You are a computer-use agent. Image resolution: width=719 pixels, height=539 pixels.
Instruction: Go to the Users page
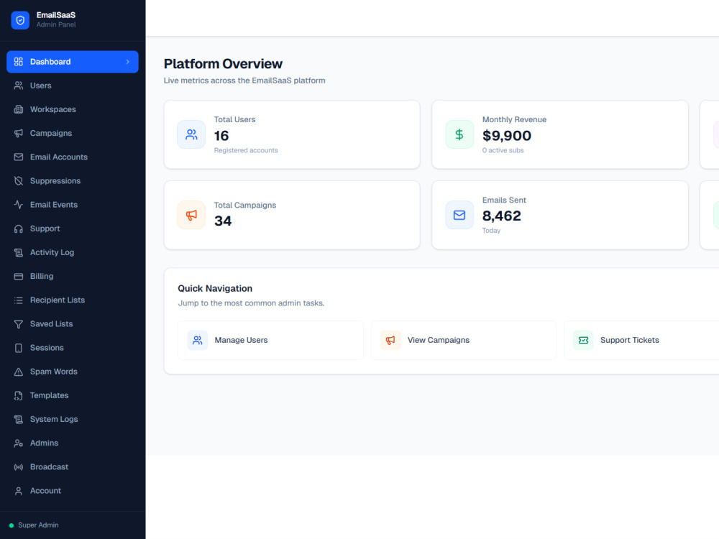click(73, 86)
